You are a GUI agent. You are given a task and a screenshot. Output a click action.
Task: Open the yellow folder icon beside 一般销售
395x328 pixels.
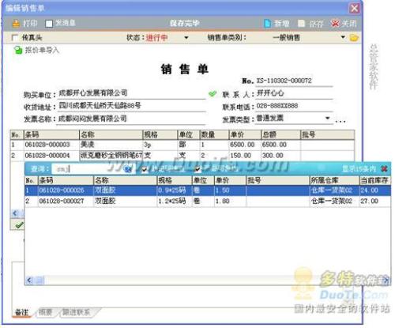(x=354, y=38)
